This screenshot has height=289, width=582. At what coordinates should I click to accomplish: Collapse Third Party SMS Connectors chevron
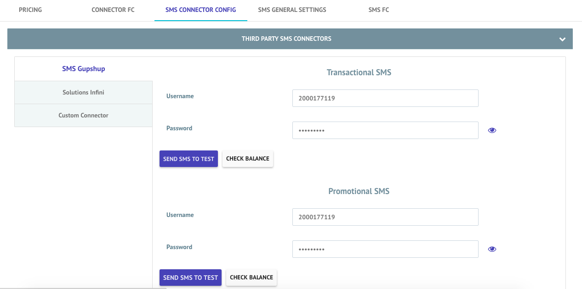562,39
